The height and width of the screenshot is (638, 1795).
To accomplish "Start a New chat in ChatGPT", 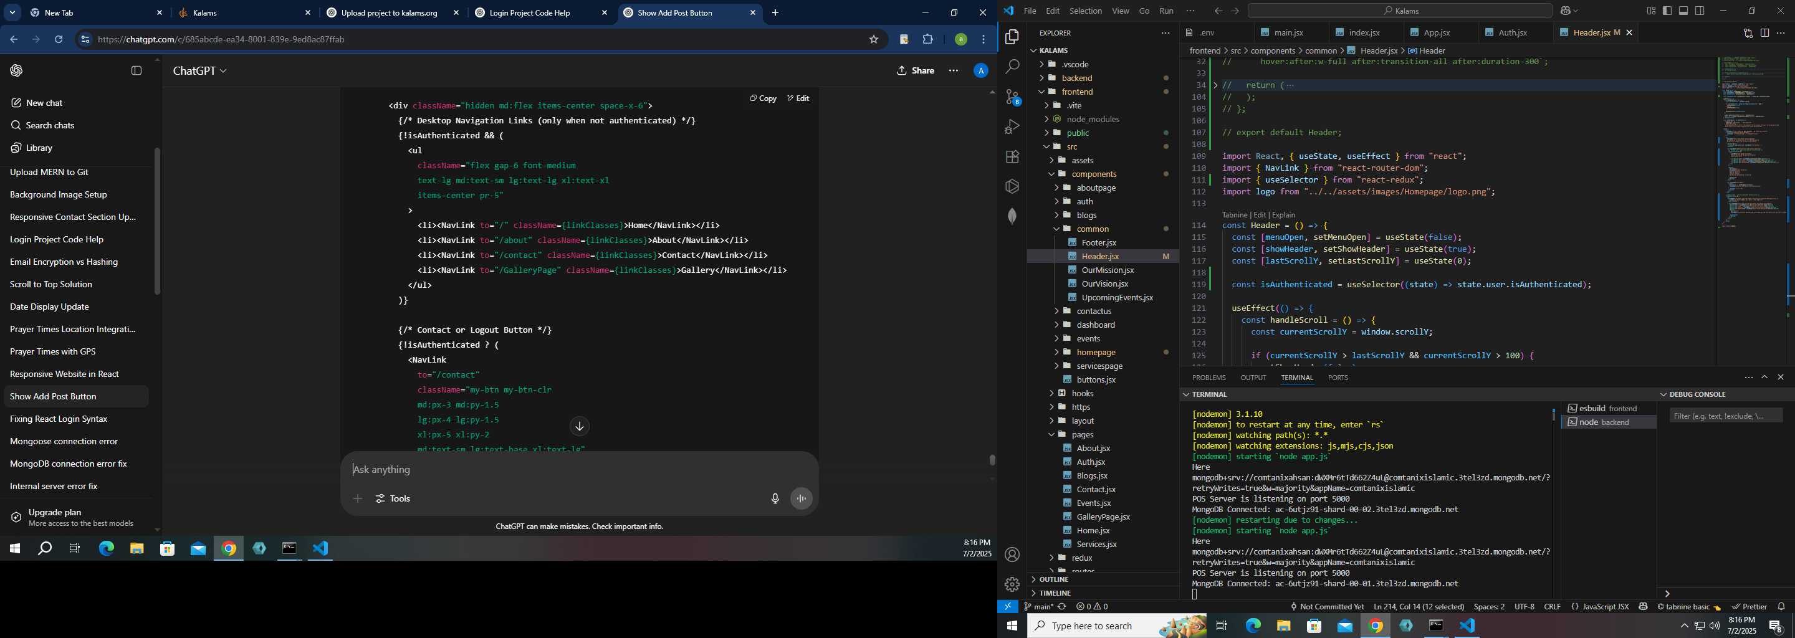I will click(77, 103).
